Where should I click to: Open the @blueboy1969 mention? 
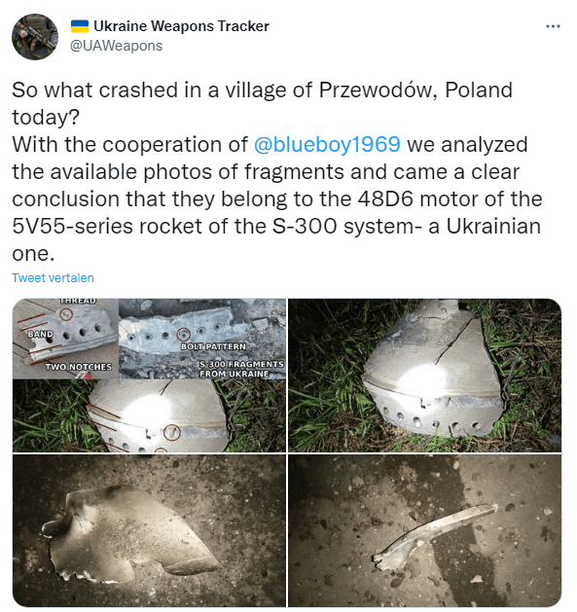(327, 144)
